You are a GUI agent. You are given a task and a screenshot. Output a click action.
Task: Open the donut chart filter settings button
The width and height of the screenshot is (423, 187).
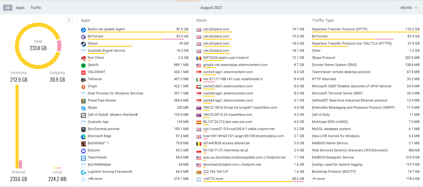(69, 20)
